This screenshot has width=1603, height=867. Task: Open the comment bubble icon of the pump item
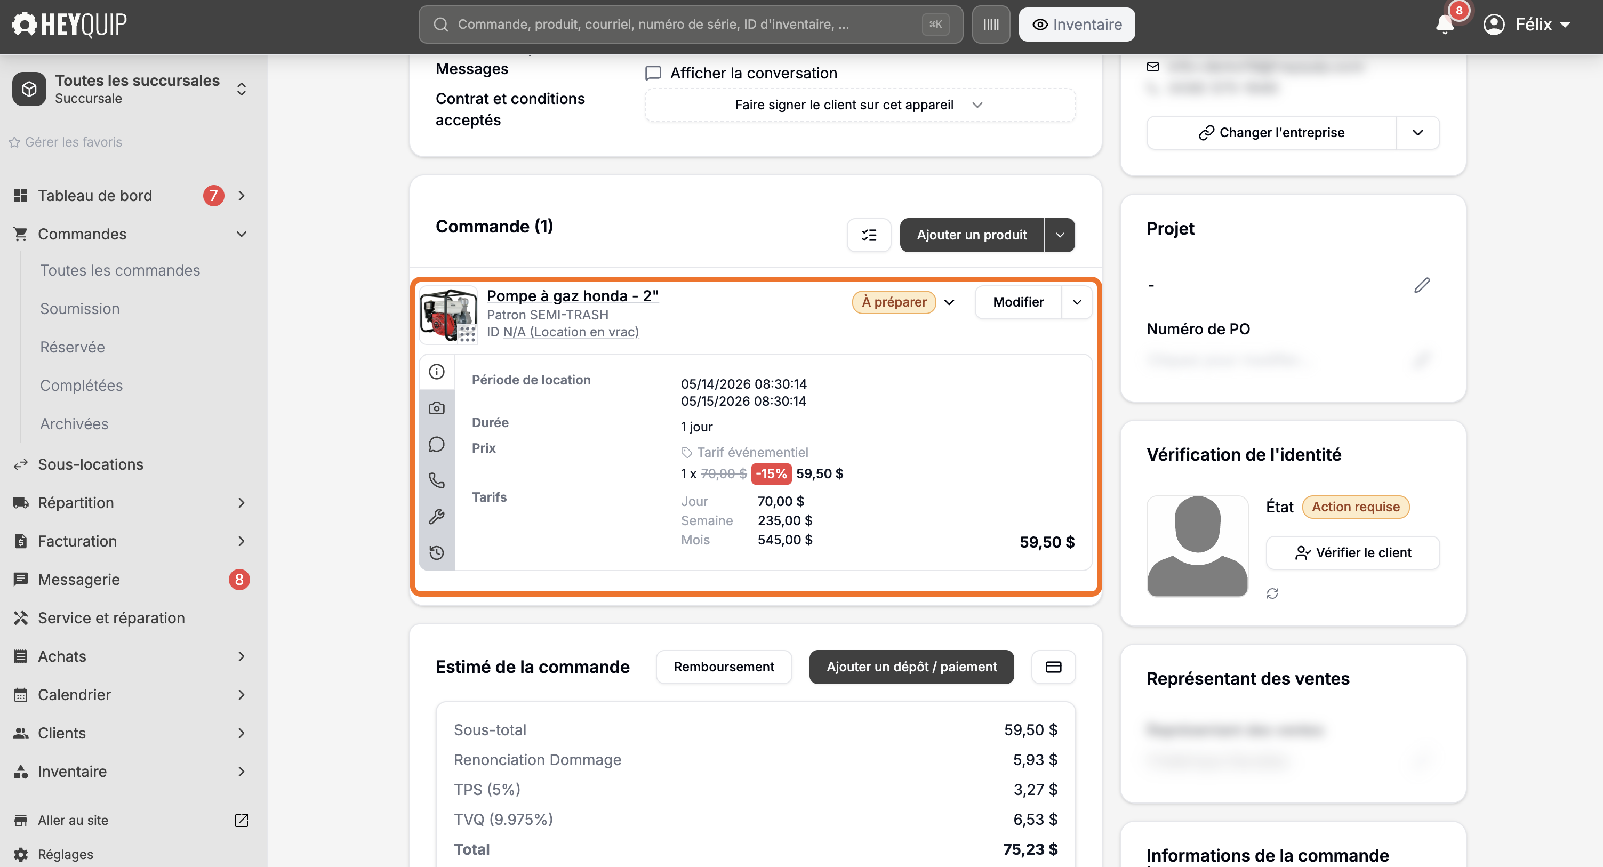tap(437, 444)
